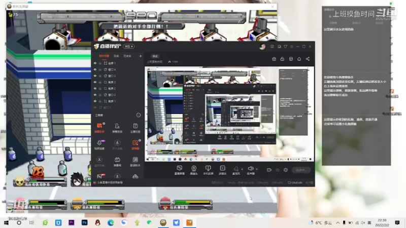Open the 主播任务 tool

click(135, 128)
